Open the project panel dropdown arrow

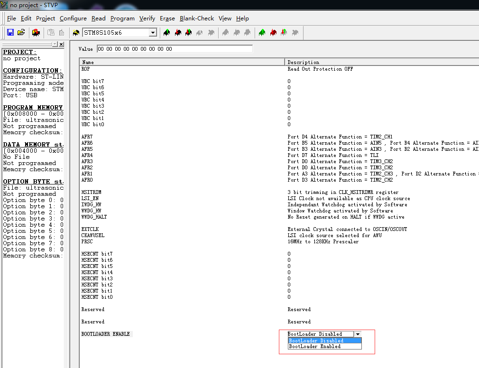point(54,44)
